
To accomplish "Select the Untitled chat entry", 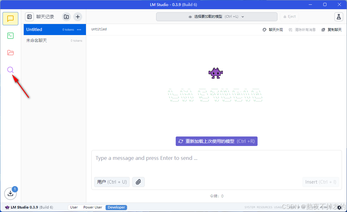I will (55, 30).
